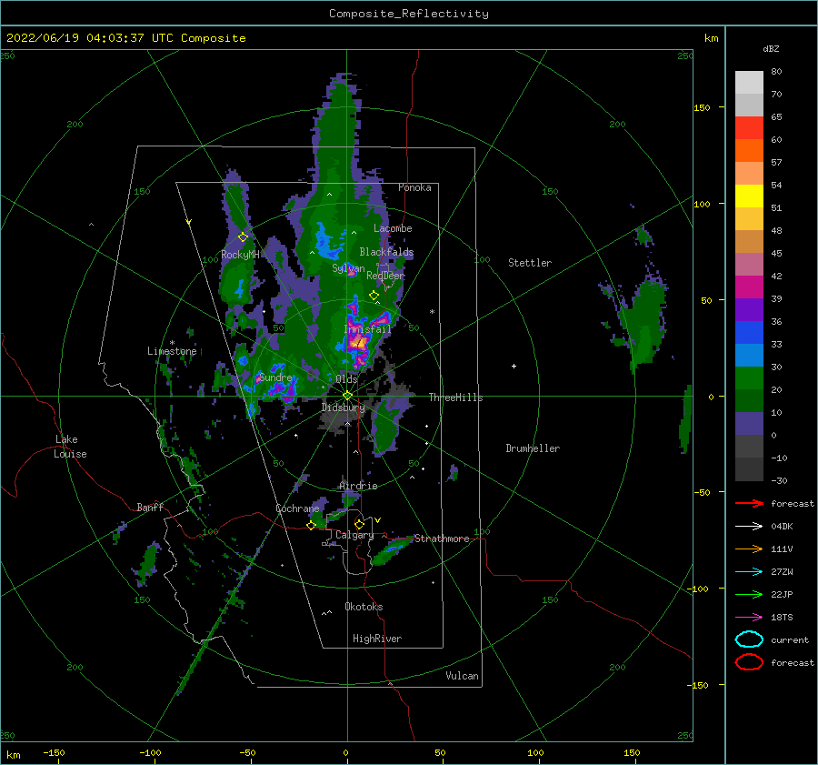Click the Banff town label
818x765 pixels.
pyautogui.click(x=150, y=507)
